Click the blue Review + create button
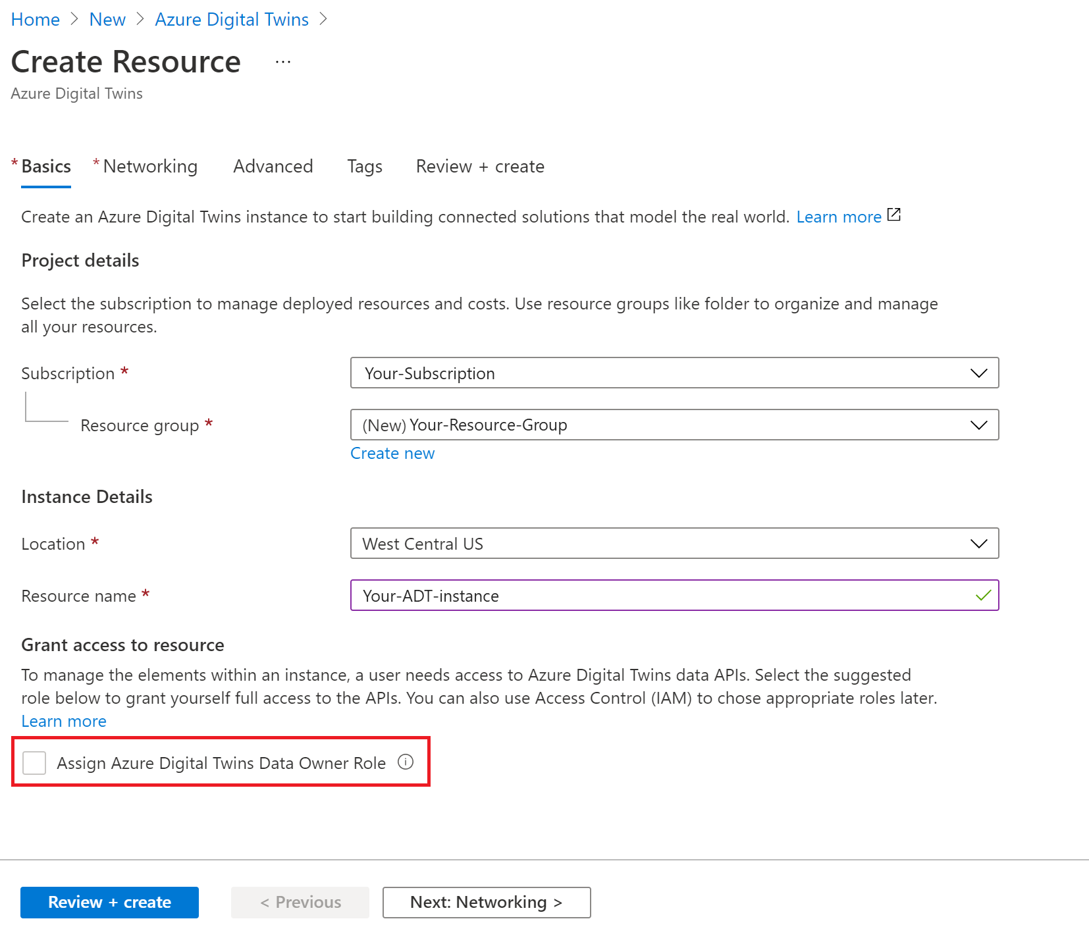1089x948 pixels. tap(109, 902)
